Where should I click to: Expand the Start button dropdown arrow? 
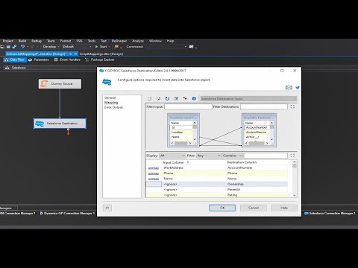[109, 46]
